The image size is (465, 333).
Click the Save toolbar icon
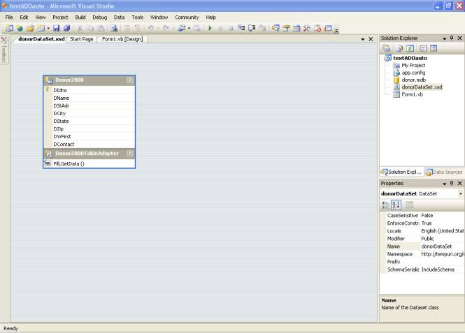tap(56, 29)
